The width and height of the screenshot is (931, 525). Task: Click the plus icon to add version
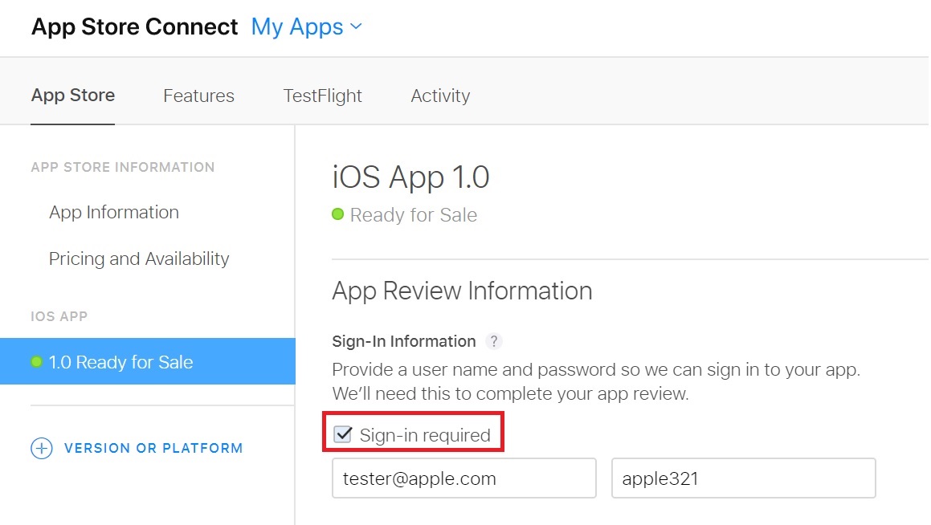pyautogui.click(x=42, y=448)
